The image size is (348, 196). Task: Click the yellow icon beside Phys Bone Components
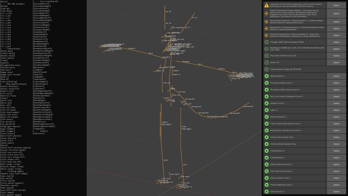pyautogui.click(x=267, y=35)
